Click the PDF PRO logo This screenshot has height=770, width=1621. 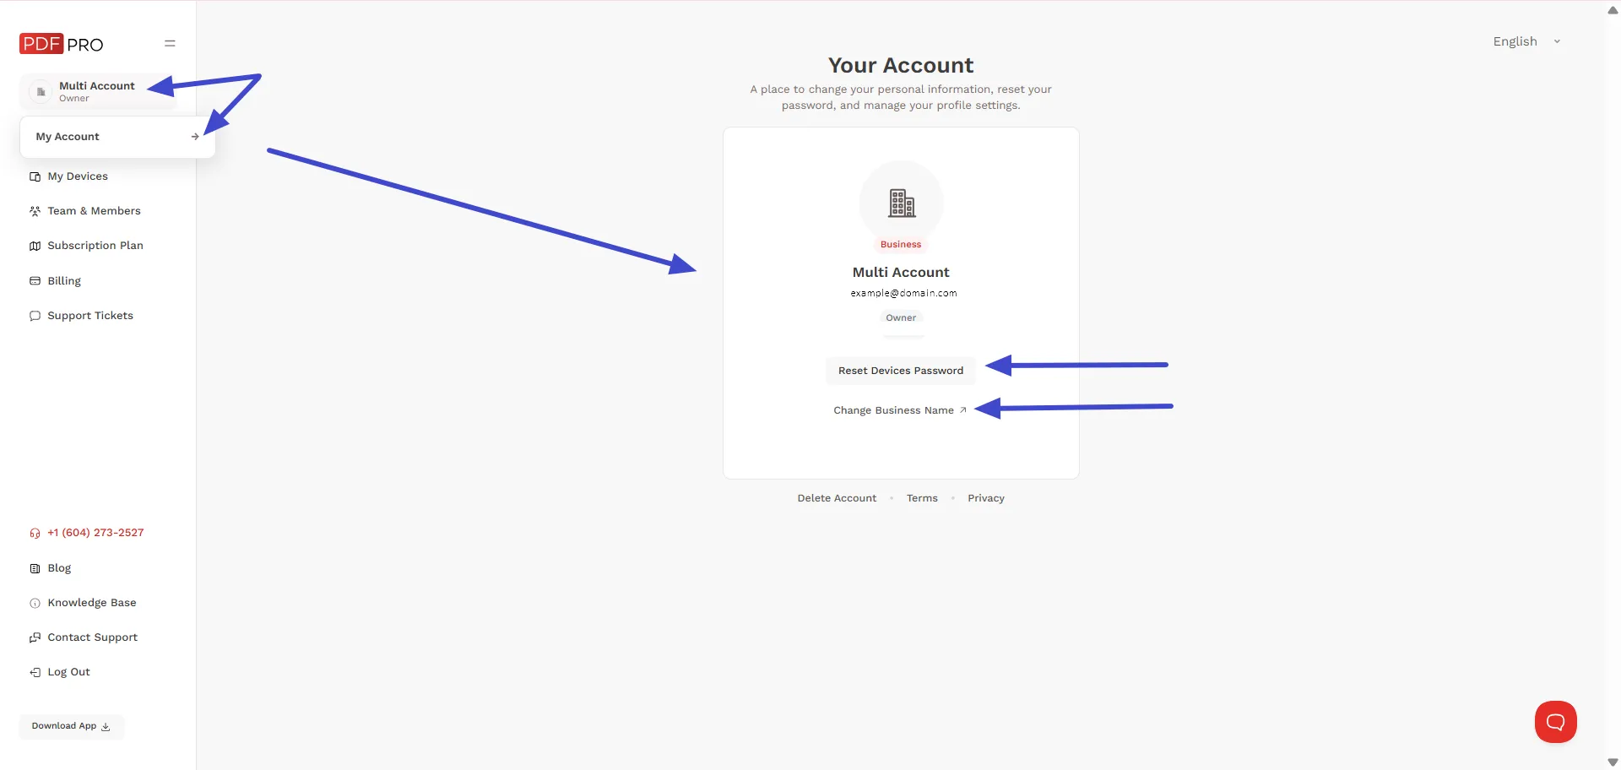61,44
